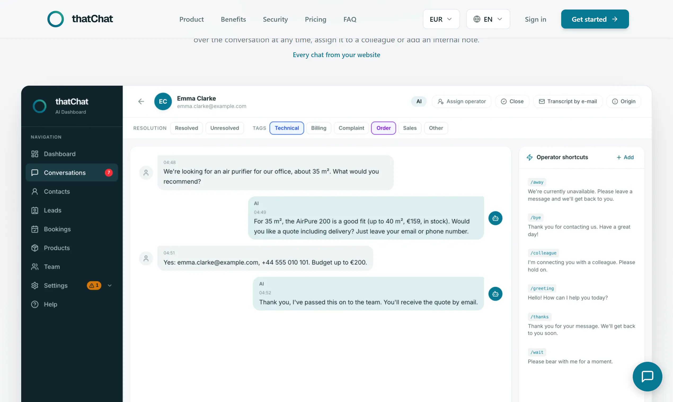This screenshot has width=673, height=402.
Task: Open the floating chat widget button
Action: (647, 376)
